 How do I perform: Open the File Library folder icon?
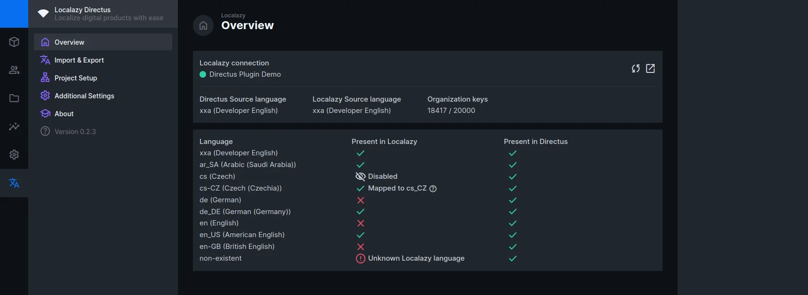(14, 98)
